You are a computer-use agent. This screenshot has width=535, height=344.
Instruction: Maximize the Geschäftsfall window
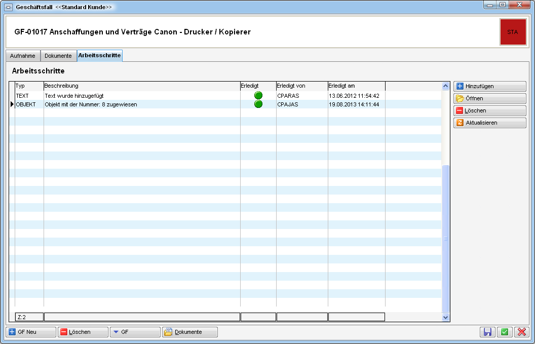pos(502,5)
